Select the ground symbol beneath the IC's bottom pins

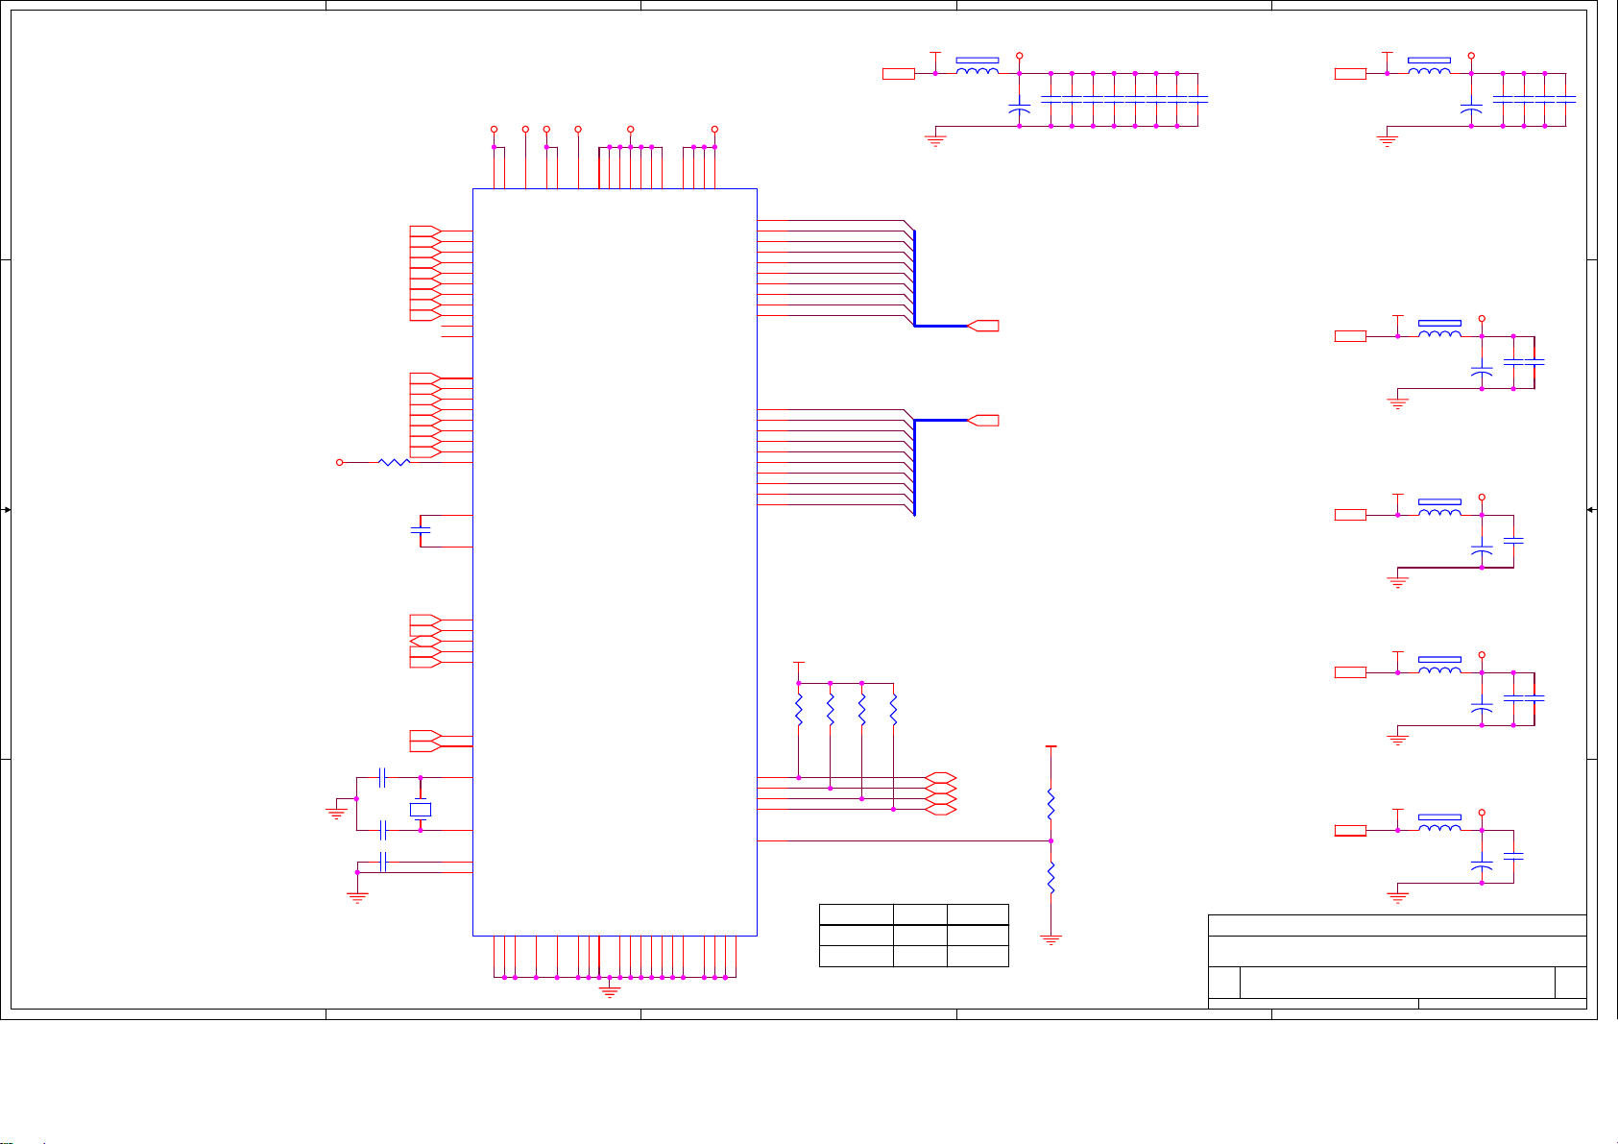[610, 990]
